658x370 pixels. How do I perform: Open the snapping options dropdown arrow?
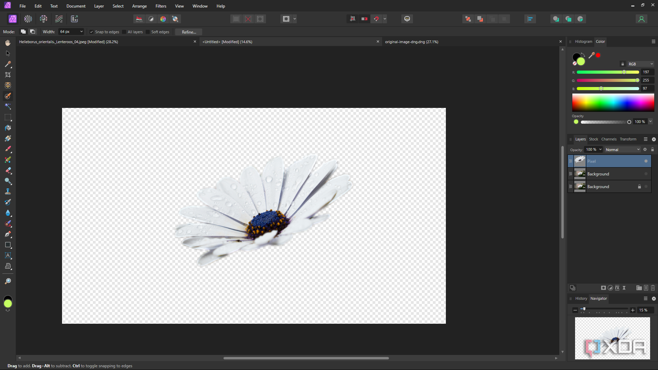tap(385, 19)
